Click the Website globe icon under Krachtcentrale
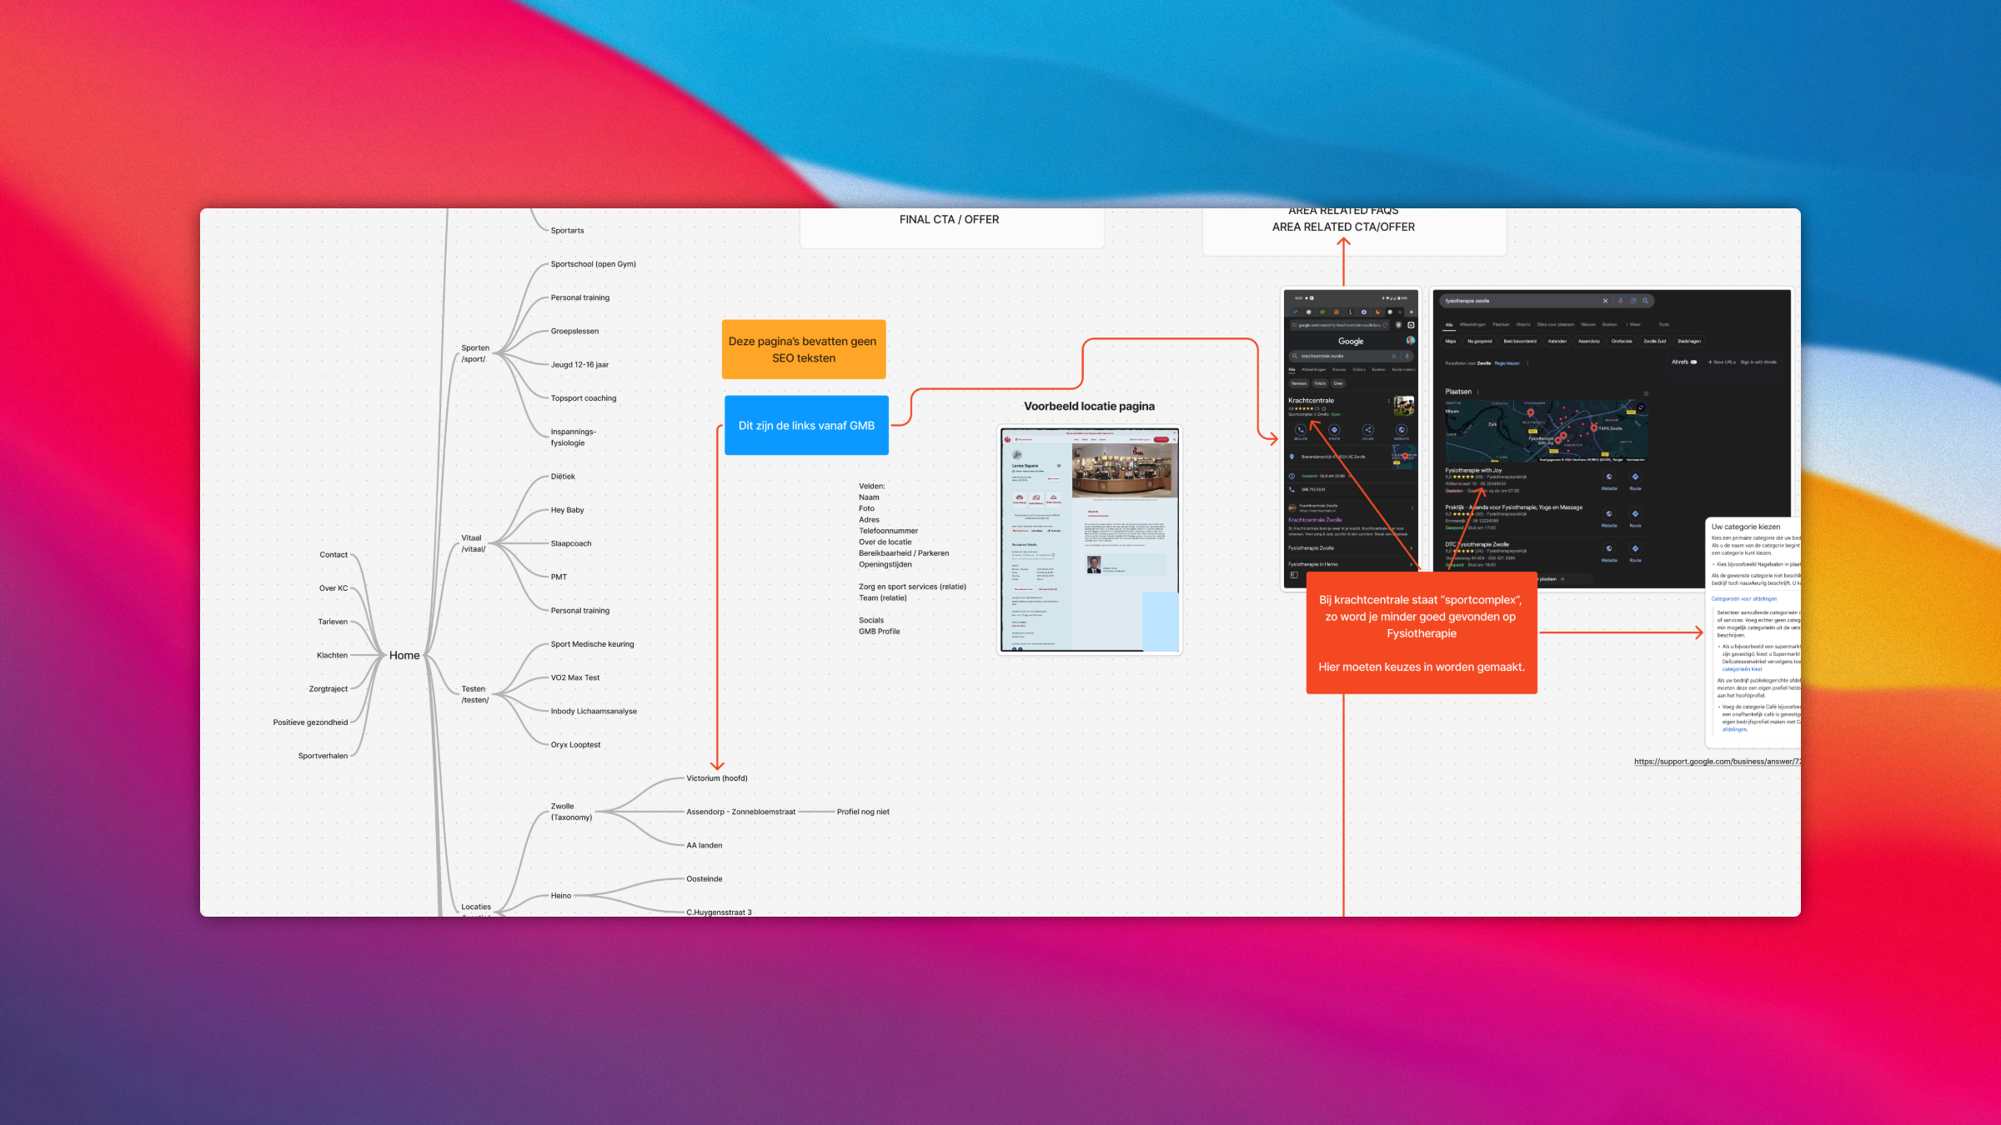This screenshot has width=2001, height=1125. 1402,430
